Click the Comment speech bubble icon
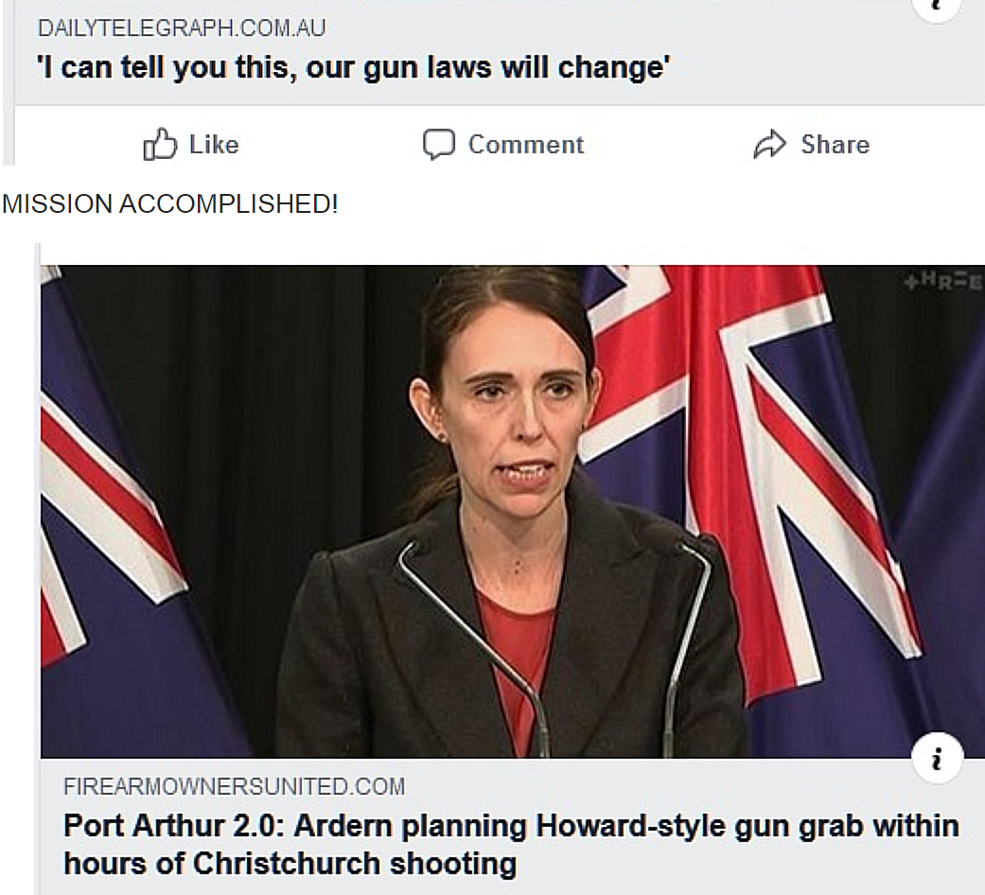 point(438,144)
